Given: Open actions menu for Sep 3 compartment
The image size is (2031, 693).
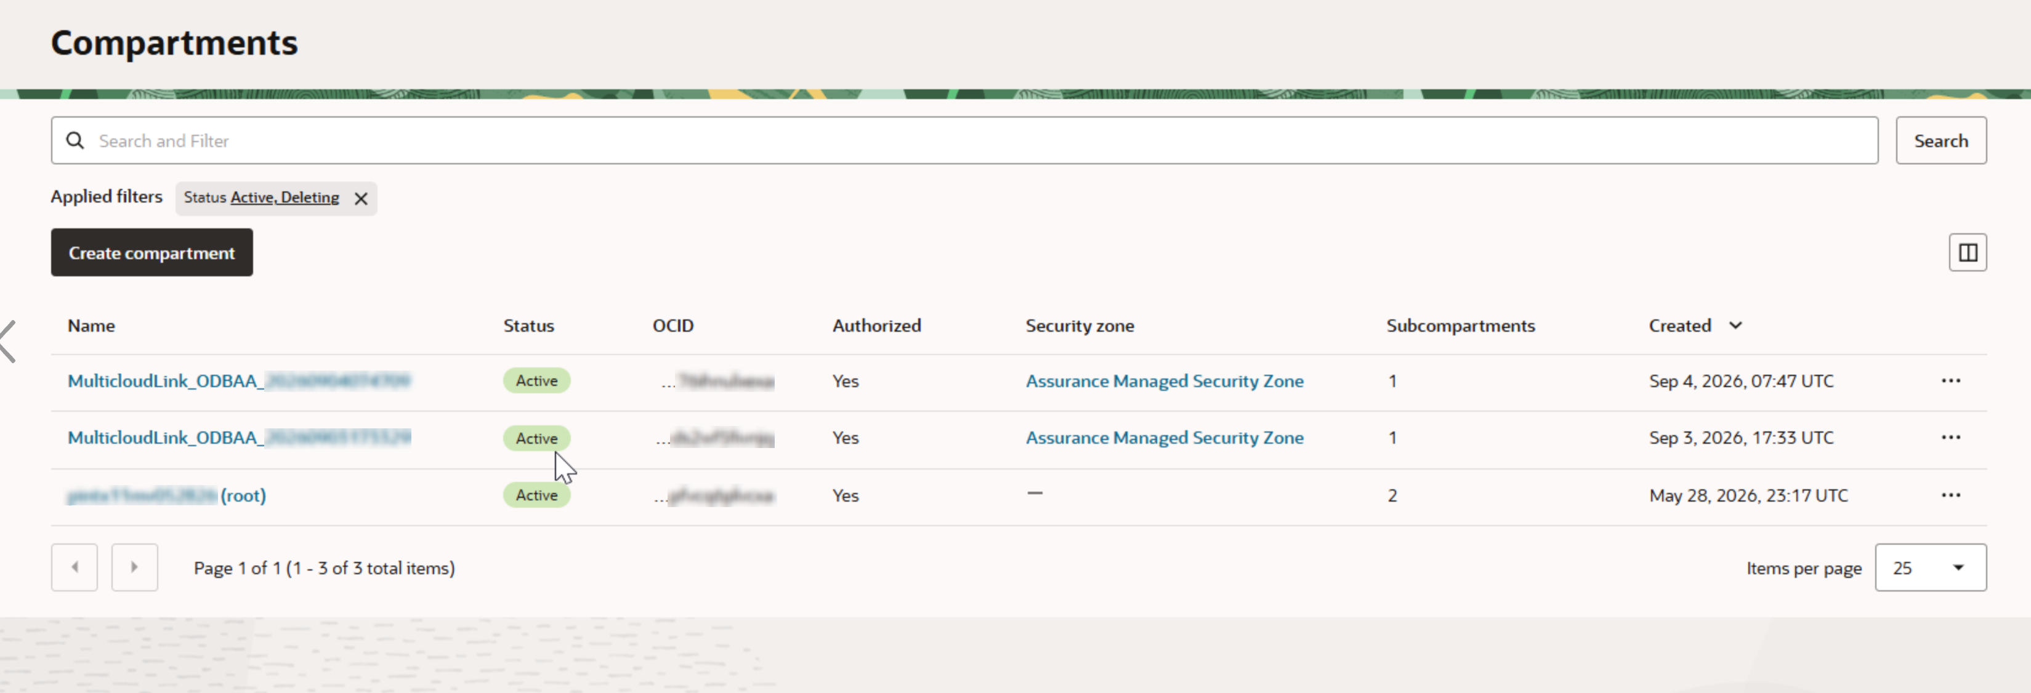Looking at the screenshot, I should coord(1950,438).
